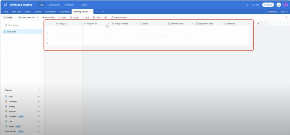Image resolution: width=290 pixels, height=135 pixels.
Task: Open the Expiration Date field dropdown arrow
Action: pos(221,24)
